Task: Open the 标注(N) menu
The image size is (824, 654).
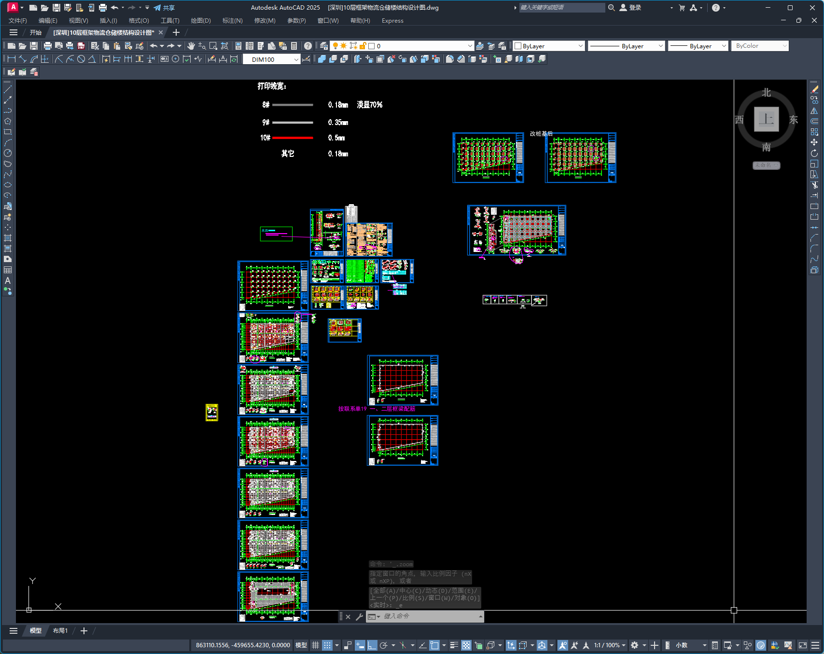Action: tap(232, 21)
